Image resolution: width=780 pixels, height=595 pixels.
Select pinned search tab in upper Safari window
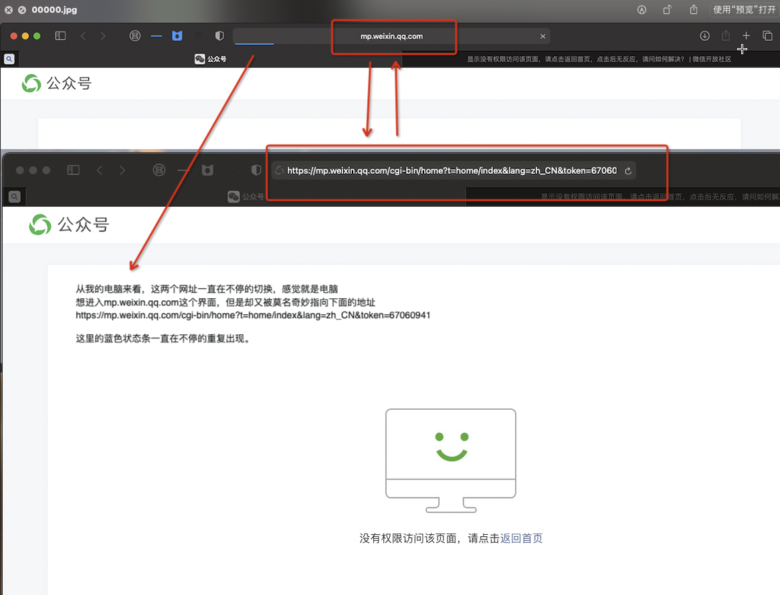(x=9, y=59)
